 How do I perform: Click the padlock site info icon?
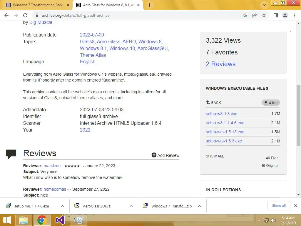coord(37,15)
